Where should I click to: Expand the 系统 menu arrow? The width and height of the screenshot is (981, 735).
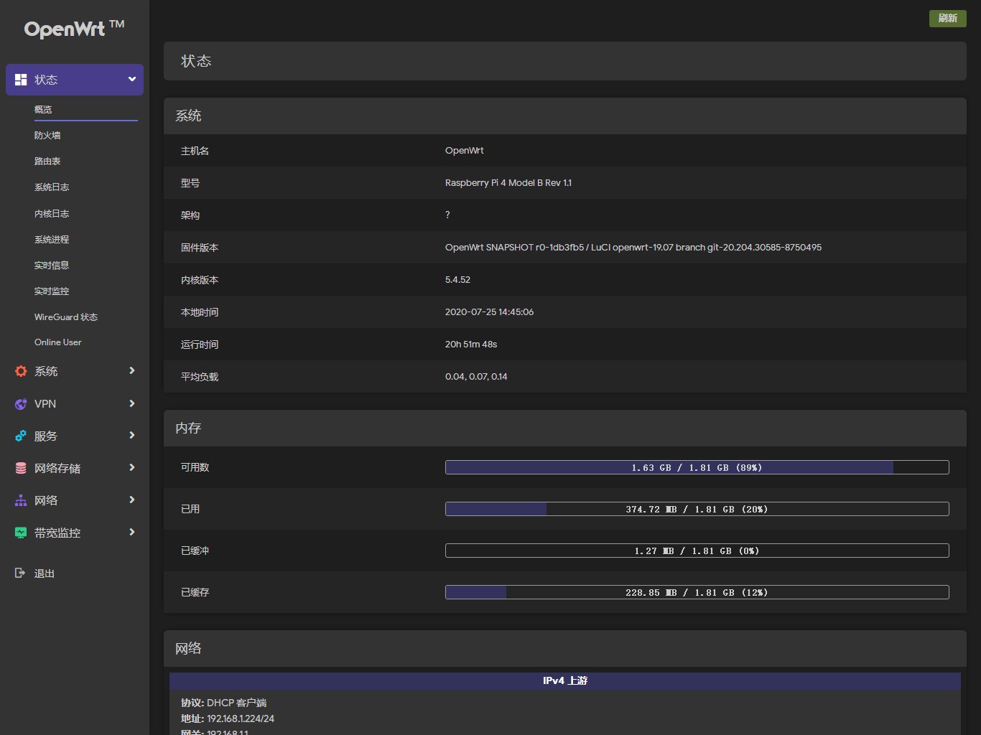click(x=132, y=370)
